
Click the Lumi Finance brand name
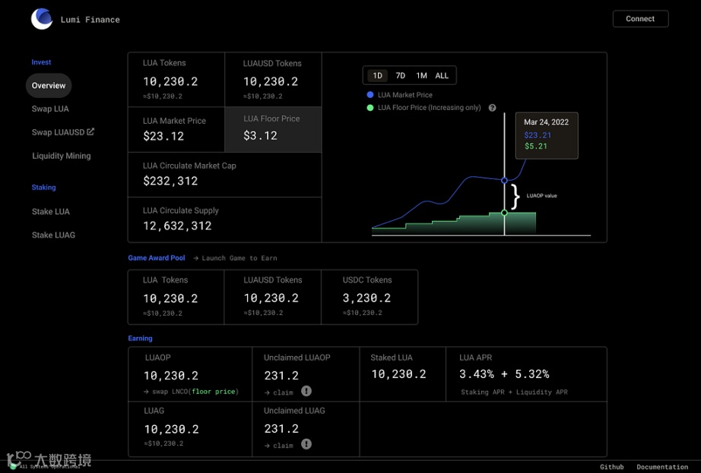pyautogui.click(x=90, y=20)
